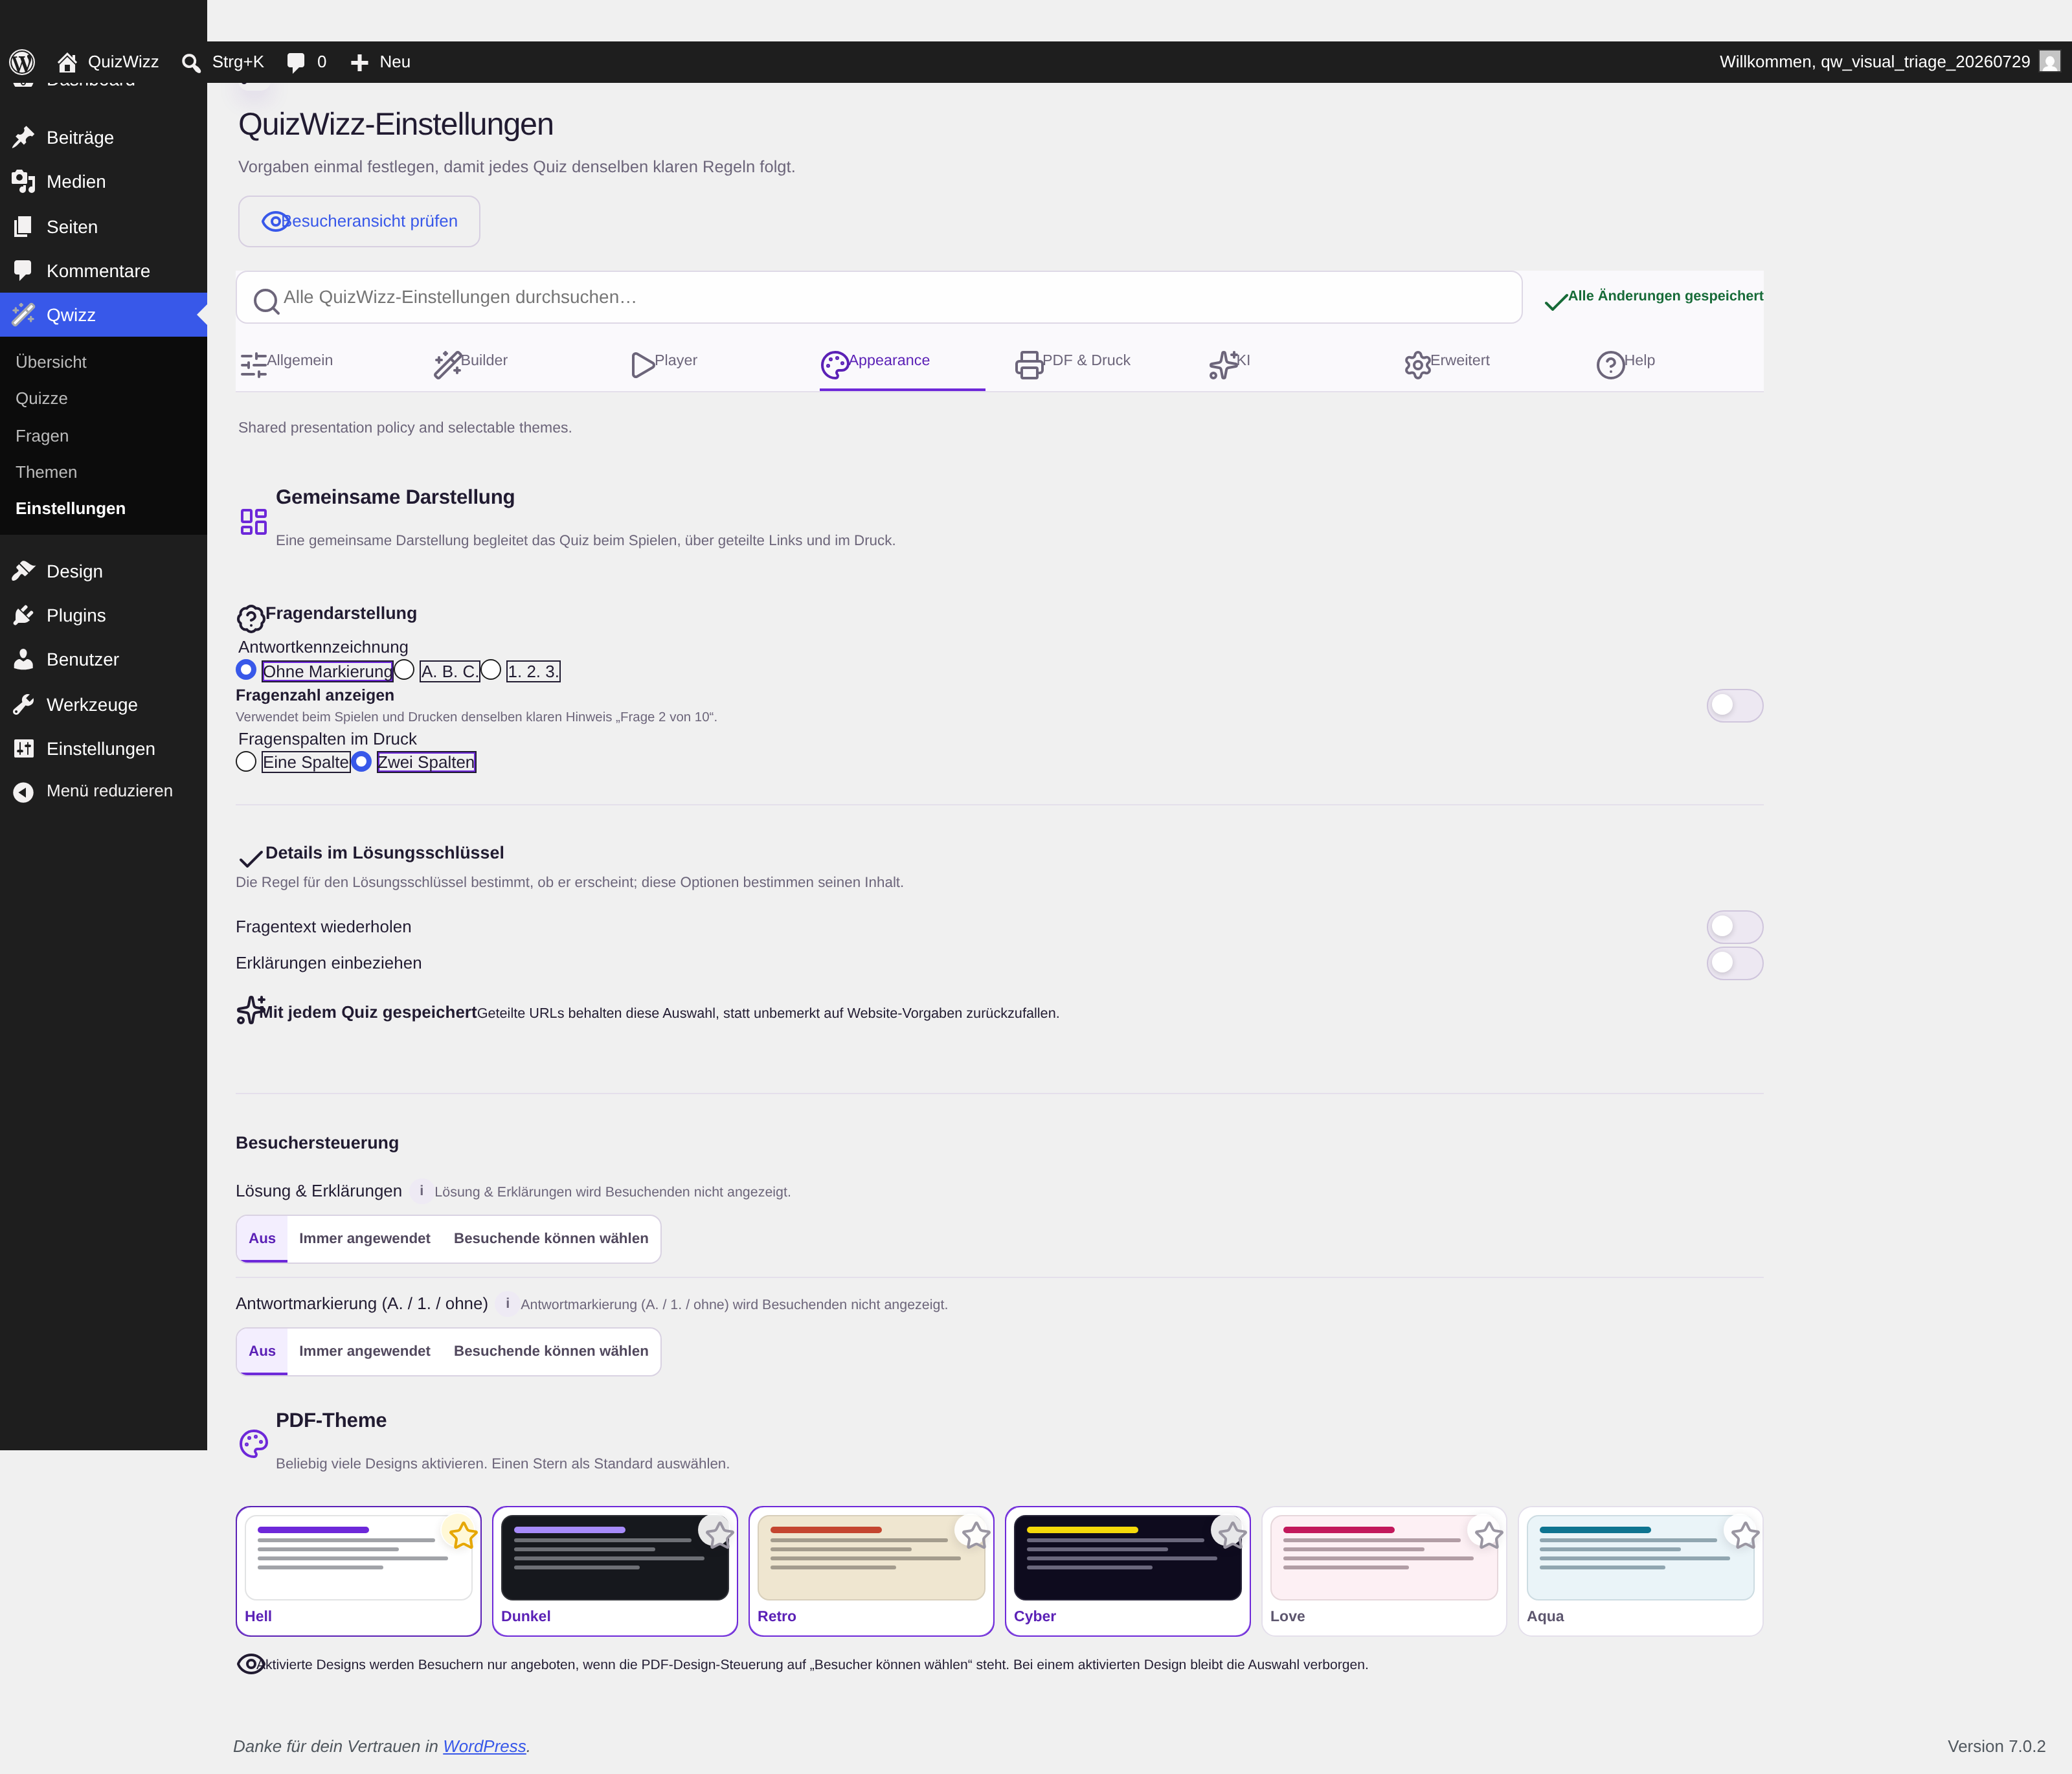The height and width of the screenshot is (1774, 2072).
Task: Click the star on Love theme card
Action: pos(1489,1535)
